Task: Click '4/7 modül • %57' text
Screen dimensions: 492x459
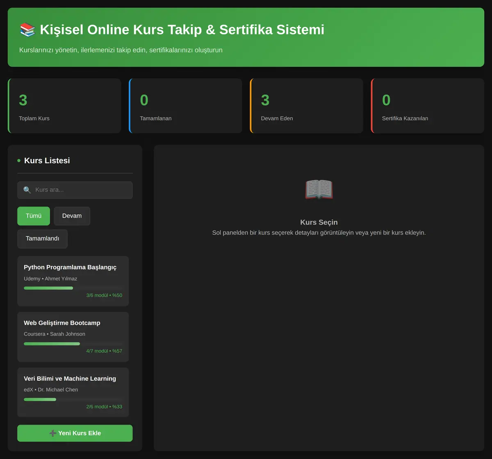Action: [104, 351]
